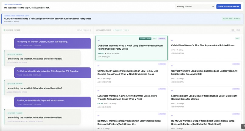Screen dimensions: 245x131
Task: Select the message "I'm looking for Women Dresses"
Action: click(x=53, y=43)
